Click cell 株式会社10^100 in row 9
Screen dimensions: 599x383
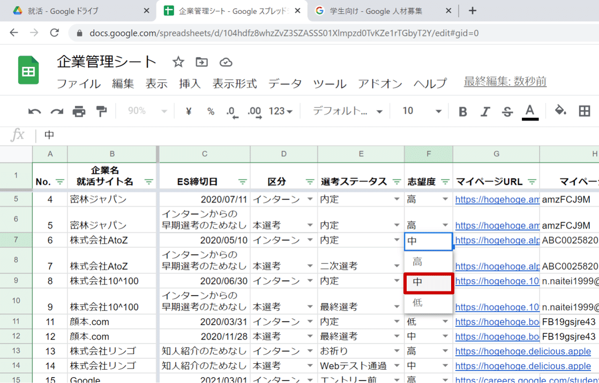(112, 281)
